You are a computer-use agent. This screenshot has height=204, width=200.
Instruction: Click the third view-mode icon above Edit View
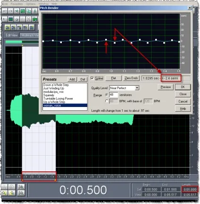[19, 27]
